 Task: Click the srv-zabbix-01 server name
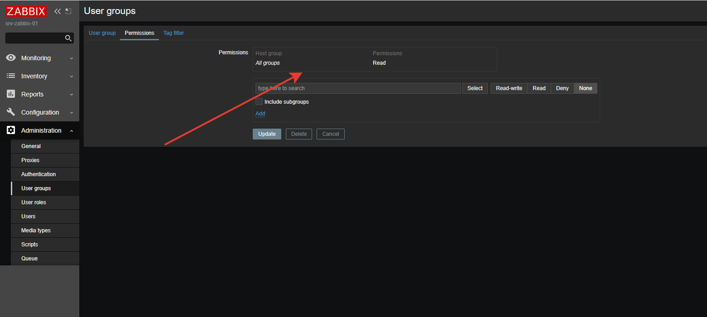(22, 24)
